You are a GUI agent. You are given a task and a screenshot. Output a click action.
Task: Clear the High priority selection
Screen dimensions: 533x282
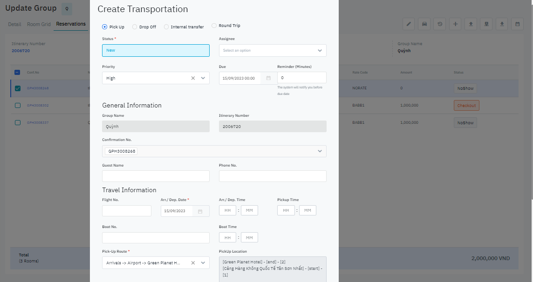click(x=193, y=78)
